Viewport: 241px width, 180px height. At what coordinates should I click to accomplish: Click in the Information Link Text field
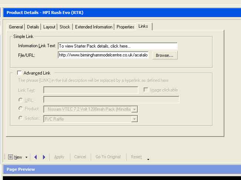(x=118, y=46)
